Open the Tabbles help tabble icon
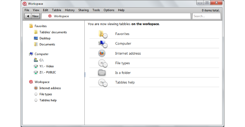 pyautogui.click(x=103, y=83)
